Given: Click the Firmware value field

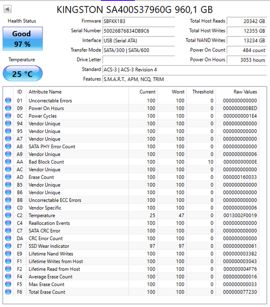Looking at the screenshot, I should pos(138,21).
